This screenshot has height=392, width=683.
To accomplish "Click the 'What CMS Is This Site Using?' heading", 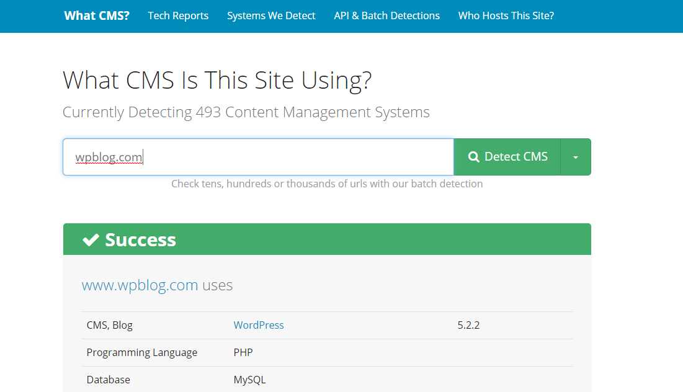I will point(217,80).
